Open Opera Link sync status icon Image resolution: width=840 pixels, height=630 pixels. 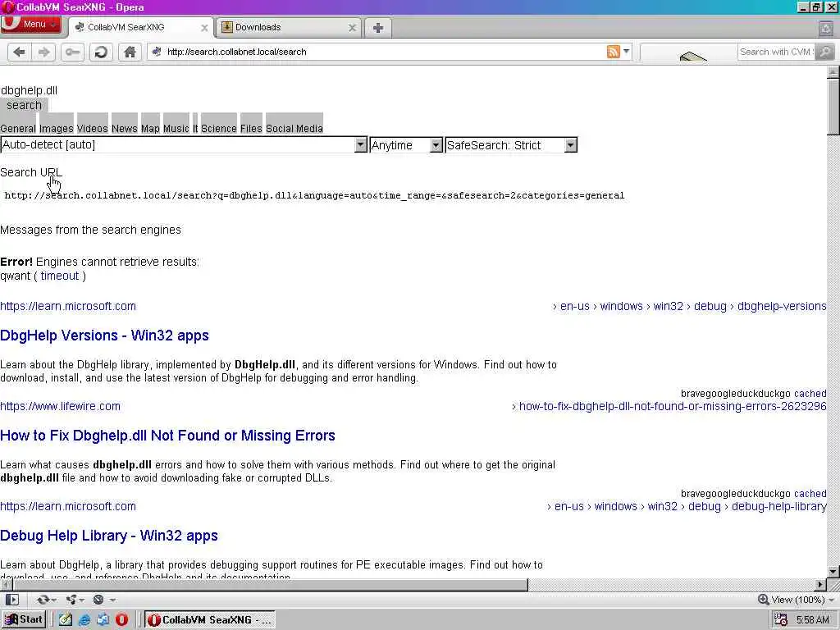tap(43, 600)
